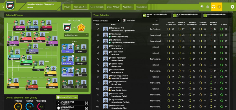Sort by the Average Kicking column header
236x110 pixels.
(x=213, y=24)
